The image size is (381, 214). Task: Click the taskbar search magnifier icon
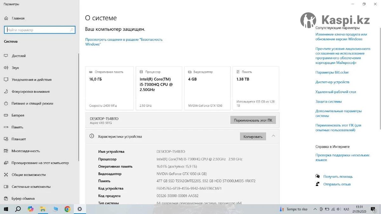pos(18,209)
